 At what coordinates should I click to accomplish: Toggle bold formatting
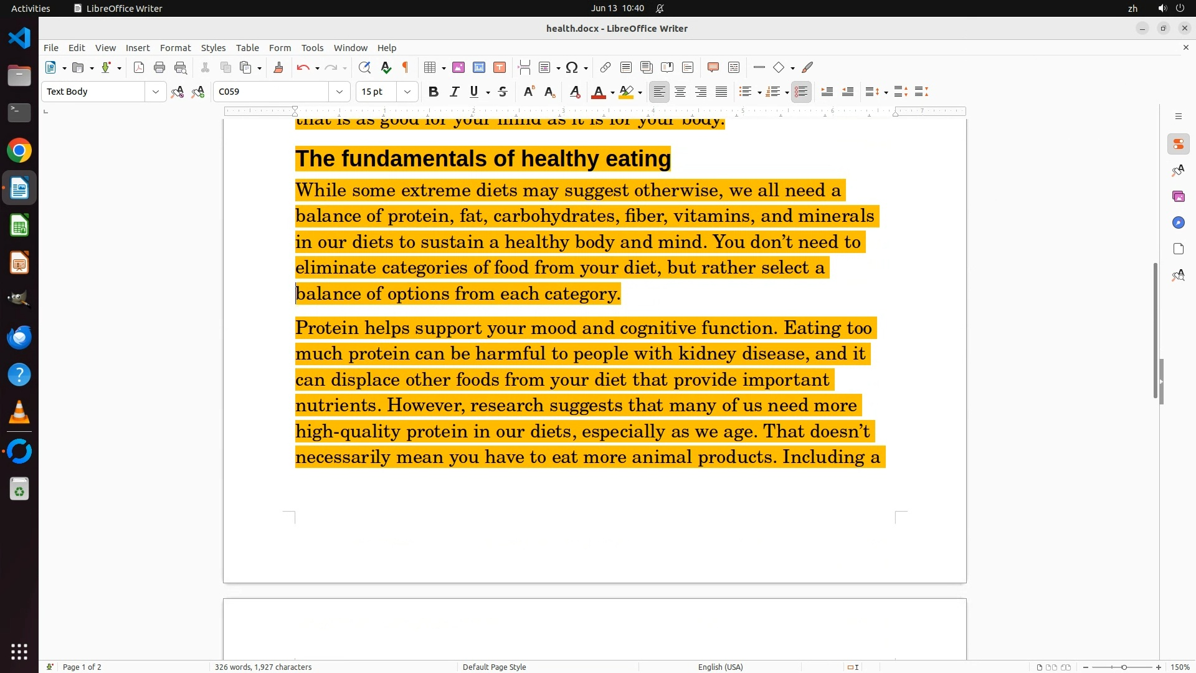pyautogui.click(x=434, y=92)
